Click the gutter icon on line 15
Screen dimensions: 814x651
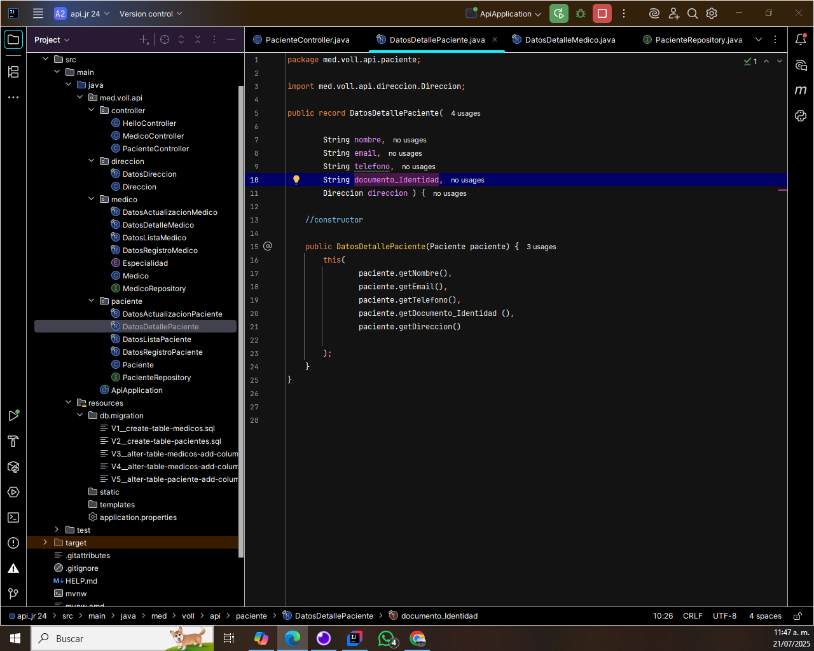tap(268, 246)
